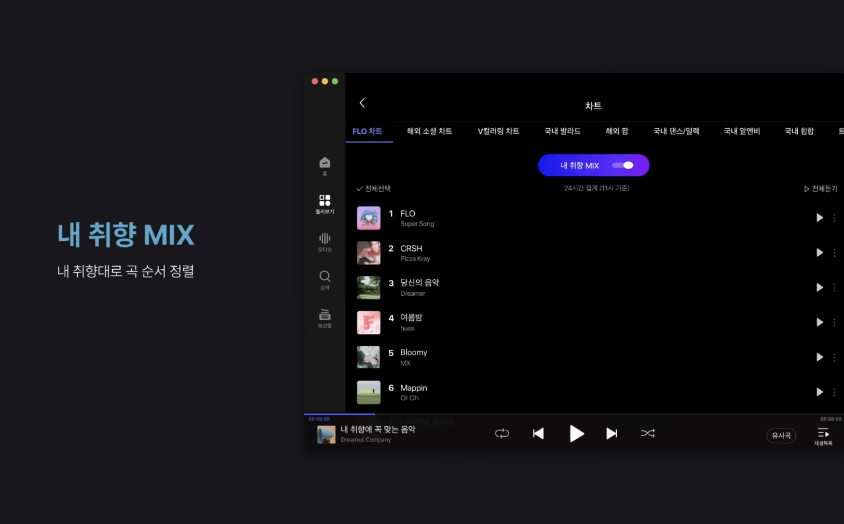
Task: Check 전체선택 select all
Action: click(x=373, y=188)
